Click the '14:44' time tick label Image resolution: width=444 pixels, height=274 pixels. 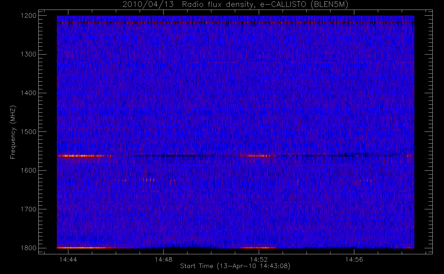pyautogui.click(x=68, y=259)
